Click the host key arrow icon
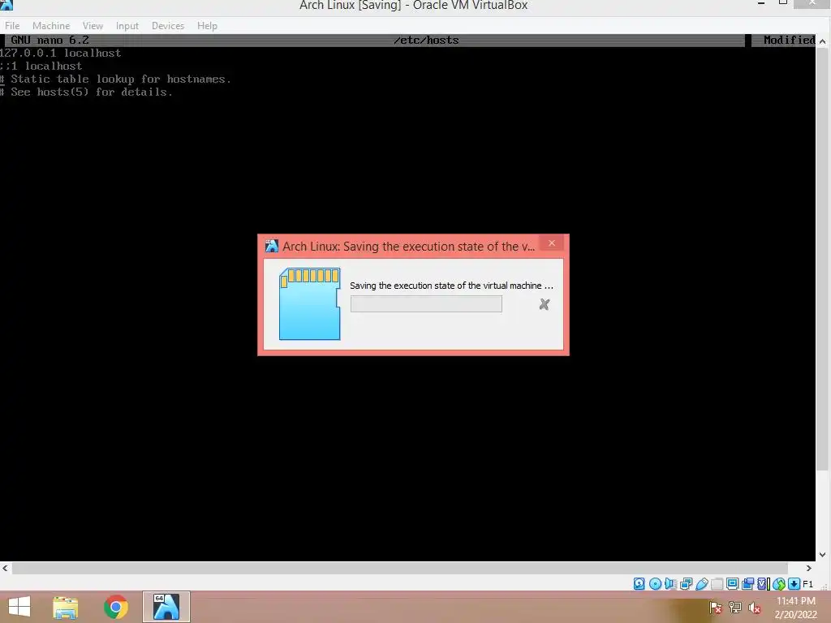Screen dimensions: 831x623 point(794,584)
